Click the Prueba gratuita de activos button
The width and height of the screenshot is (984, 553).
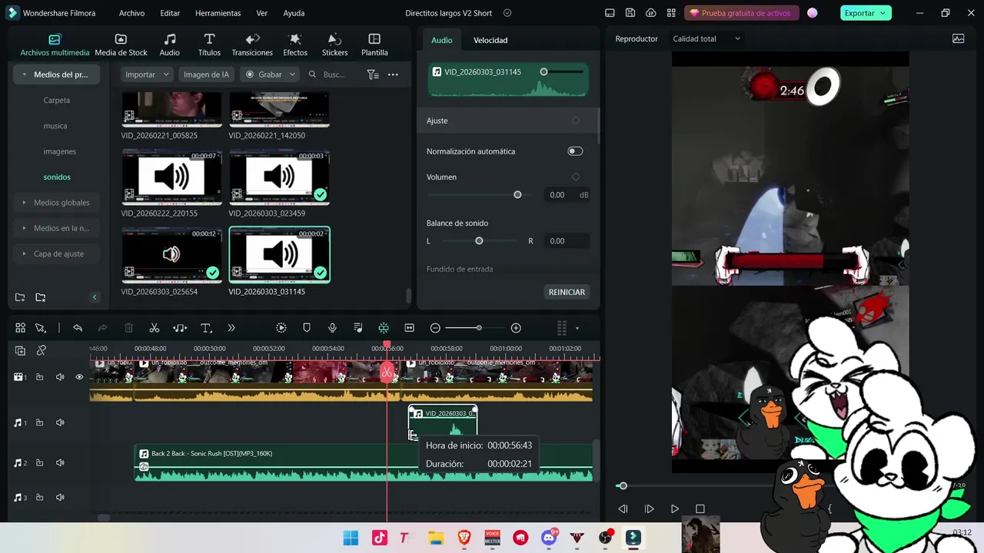(742, 13)
